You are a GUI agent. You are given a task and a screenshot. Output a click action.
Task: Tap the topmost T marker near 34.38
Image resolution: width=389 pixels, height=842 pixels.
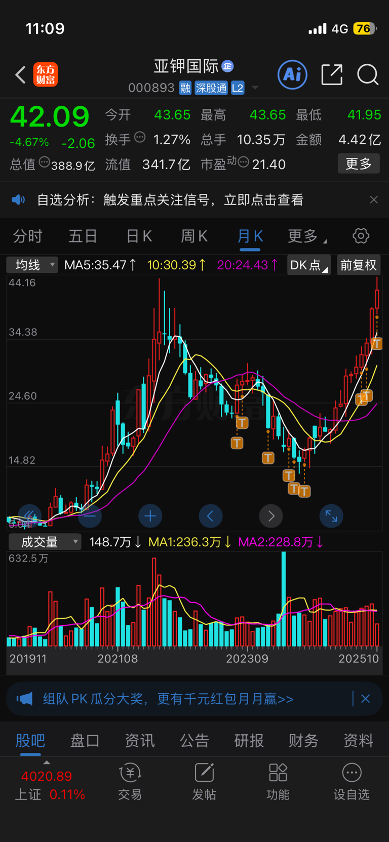tap(376, 344)
